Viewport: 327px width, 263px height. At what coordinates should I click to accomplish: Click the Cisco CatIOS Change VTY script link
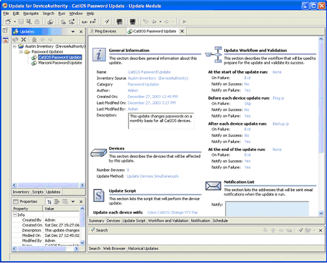pyautogui.click(x=172, y=213)
